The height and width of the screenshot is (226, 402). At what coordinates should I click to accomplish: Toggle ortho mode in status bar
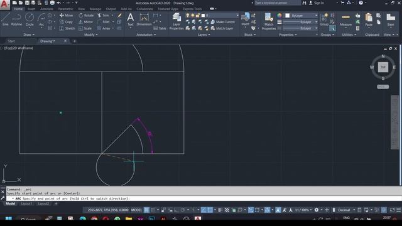177,210
